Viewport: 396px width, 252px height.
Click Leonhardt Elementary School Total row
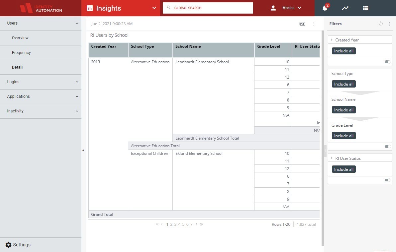tap(246, 138)
